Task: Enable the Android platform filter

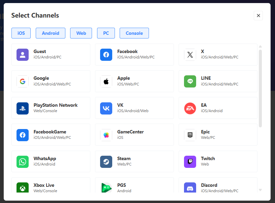Action: point(50,33)
